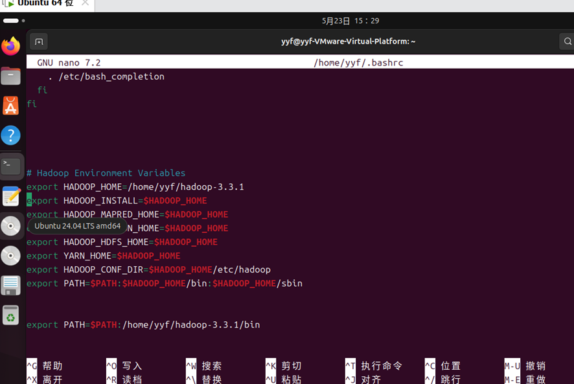Open a new terminal tab
This screenshot has height=384, width=574.
39,41
